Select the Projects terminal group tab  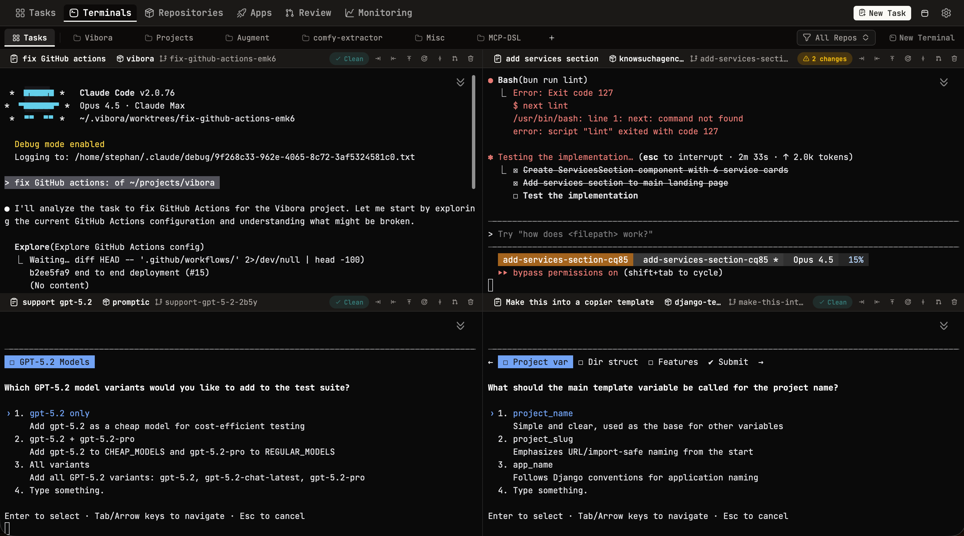pyautogui.click(x=169, y=38)
